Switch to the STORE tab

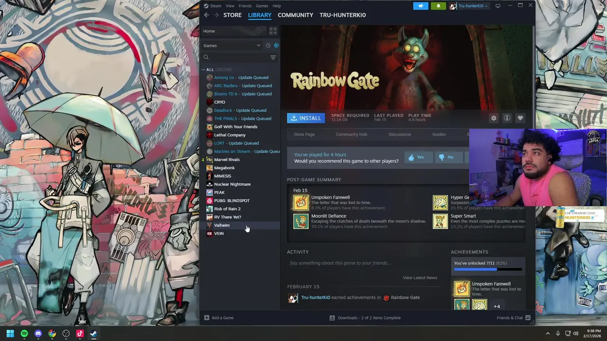[232, 15]
